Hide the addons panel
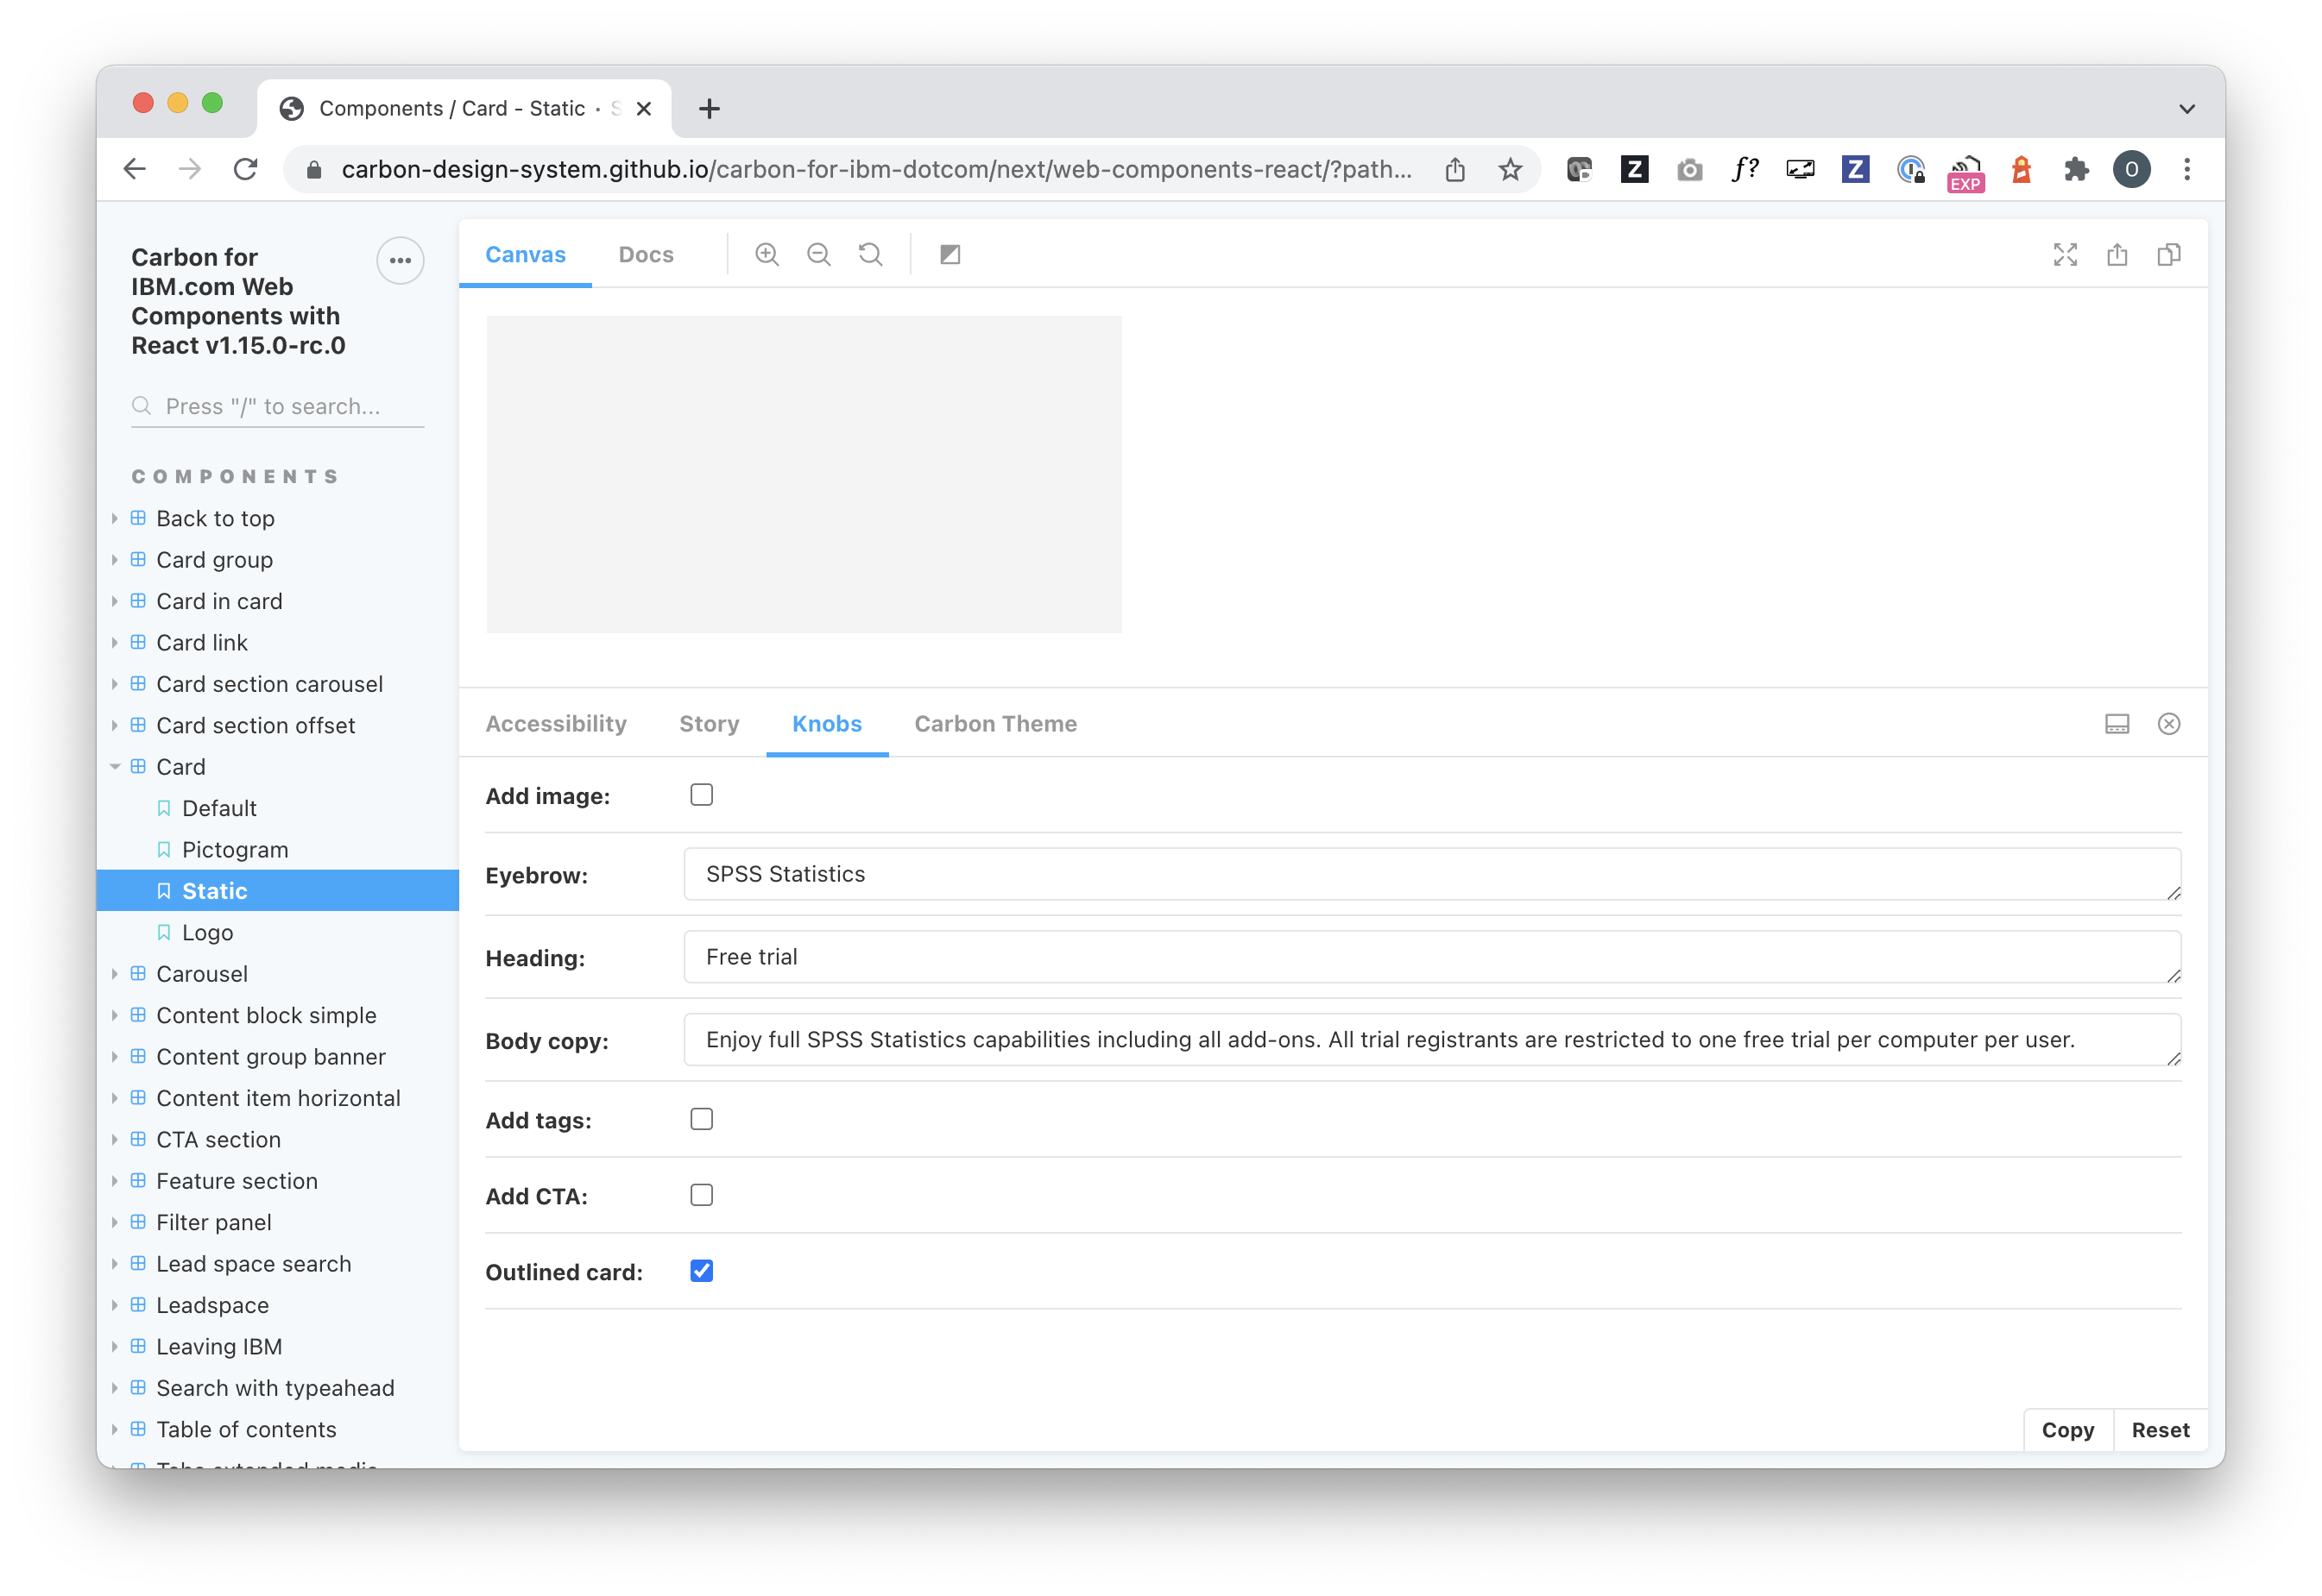The width and height of the screenshot is (2322, 1596). [2168, 723]
